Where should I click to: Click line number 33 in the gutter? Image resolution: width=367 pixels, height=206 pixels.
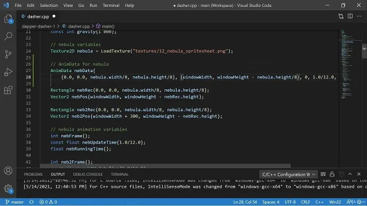[x=28, y=109]
